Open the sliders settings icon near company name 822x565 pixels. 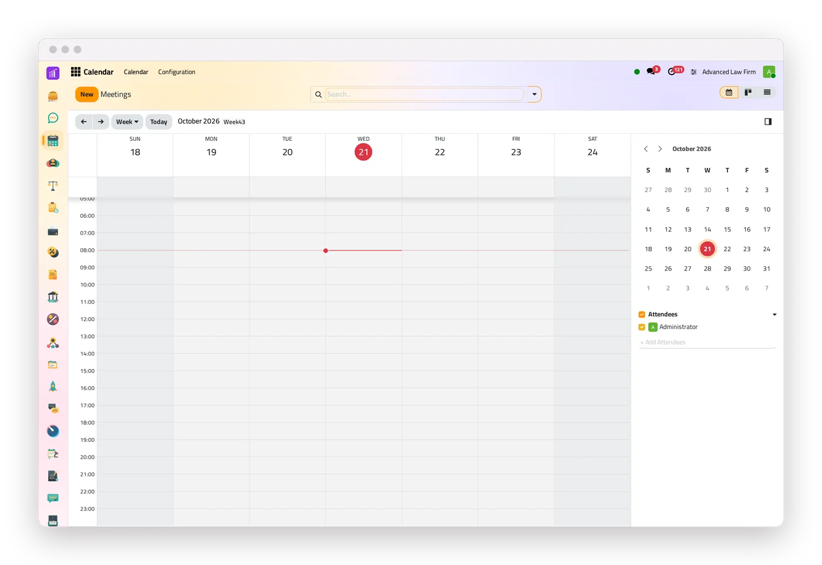tap(693, 72)
